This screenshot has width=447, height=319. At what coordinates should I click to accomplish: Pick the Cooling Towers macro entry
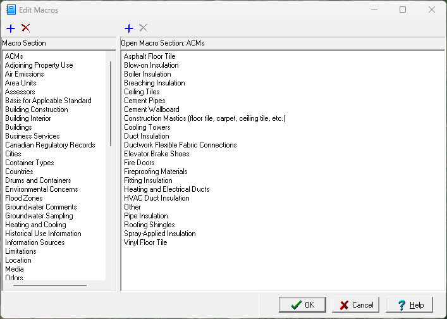[147, 127]
